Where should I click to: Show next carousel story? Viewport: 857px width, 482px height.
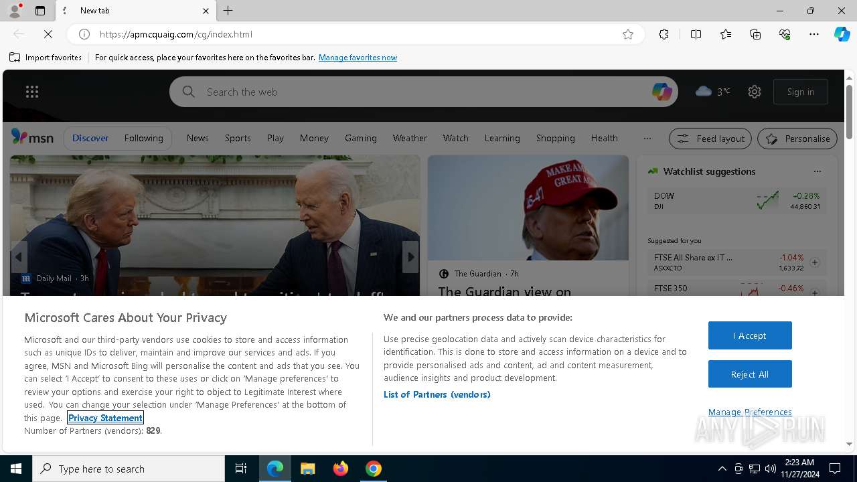tap(410, 257)
